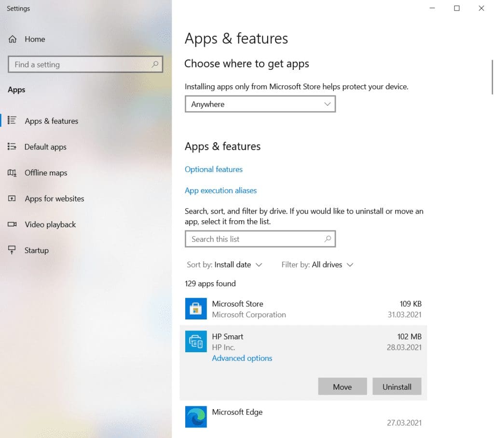The height and width of the screenshot is (438, 494).
Task: Close the Settings window
Action: point(481,8)
